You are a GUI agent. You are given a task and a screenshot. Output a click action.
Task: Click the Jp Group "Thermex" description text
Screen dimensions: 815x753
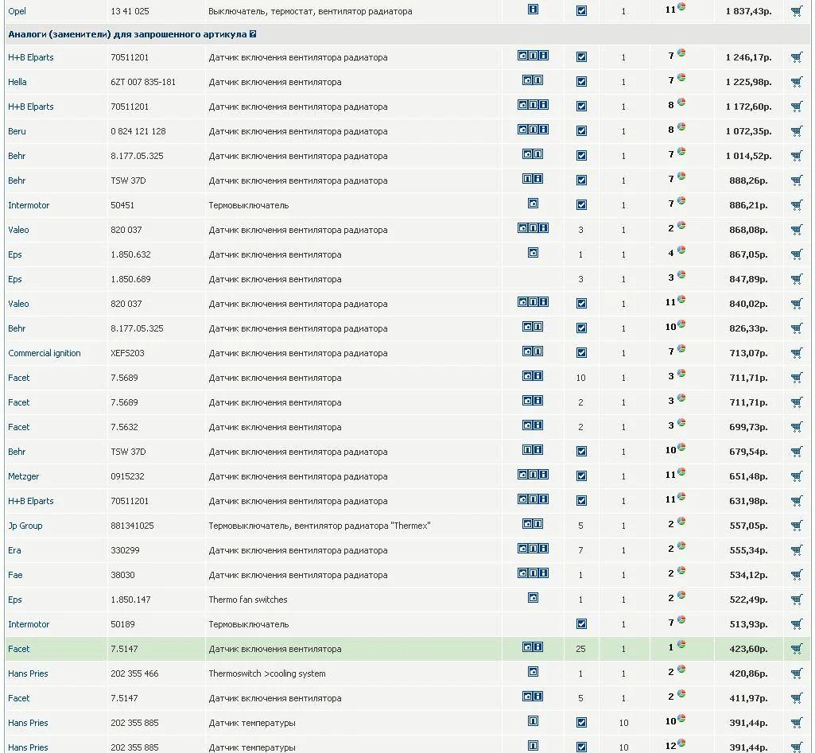tap(320, 526)
